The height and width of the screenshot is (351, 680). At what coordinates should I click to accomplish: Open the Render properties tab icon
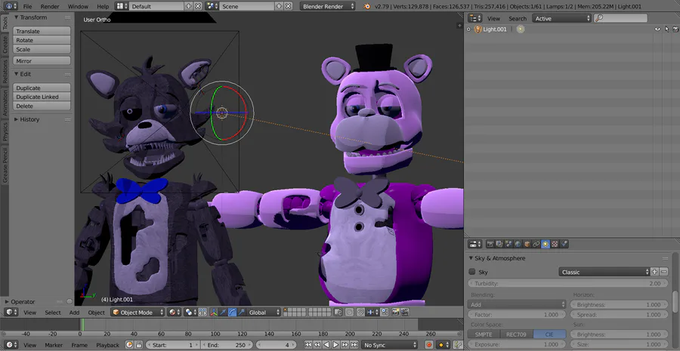[x=490, y=245]
